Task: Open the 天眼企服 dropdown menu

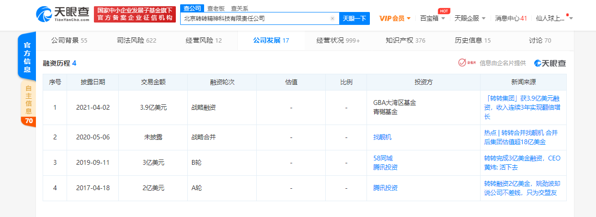Action: click(470, 18)
